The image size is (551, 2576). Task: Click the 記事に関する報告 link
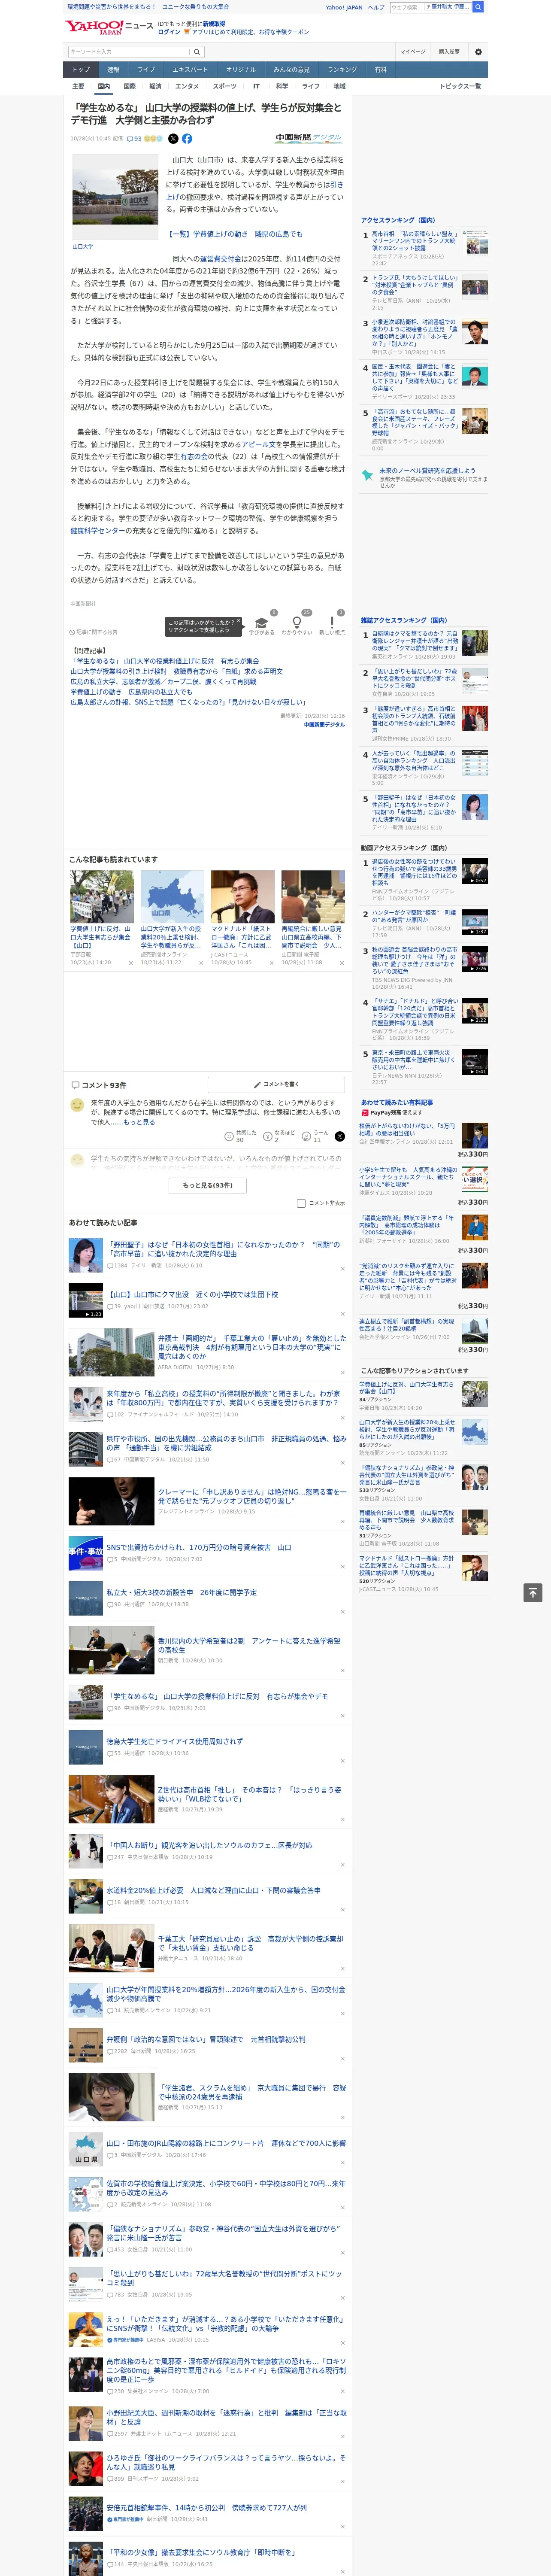(x=95, y=632)
